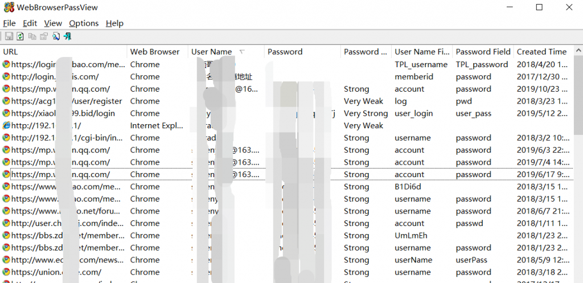Click the Chrome icon of the TPL_username row
Viewport: 583px width, 283px height.
[6, 64]
